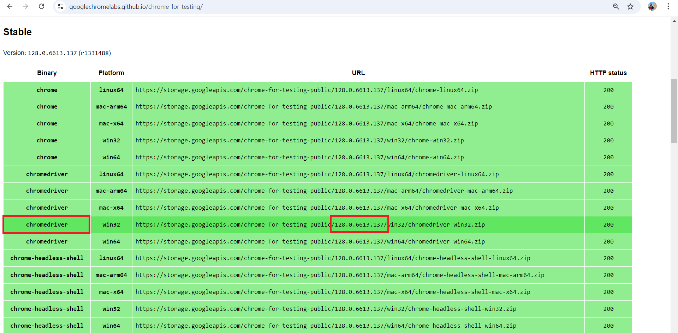Viewport: 678px width, 333px height.
Task: Bookmark this page with the star icon
Action: pyautogui.click(x=630, y=7)
